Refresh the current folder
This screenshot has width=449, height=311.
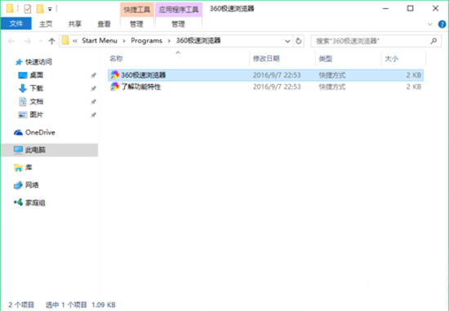pos(299,42)
